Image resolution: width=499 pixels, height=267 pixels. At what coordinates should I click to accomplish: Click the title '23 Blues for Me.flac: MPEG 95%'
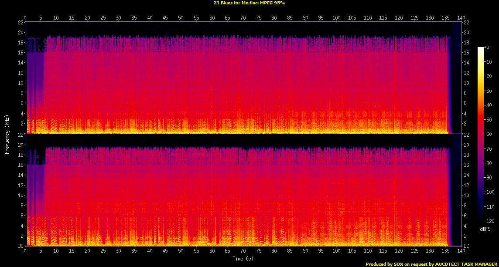point(249,3)
